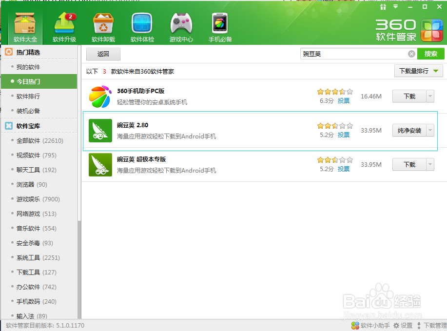
Task: Click the green 搜索 search button
Action: 430,54
